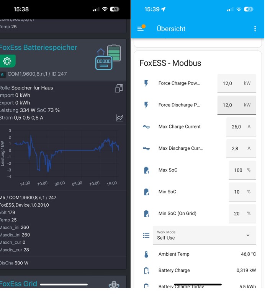This screenshot has height=295, width=265.
Task: Click the Strom 0,5 0,5 0,5 A row
Action: (x=21, y=118)
